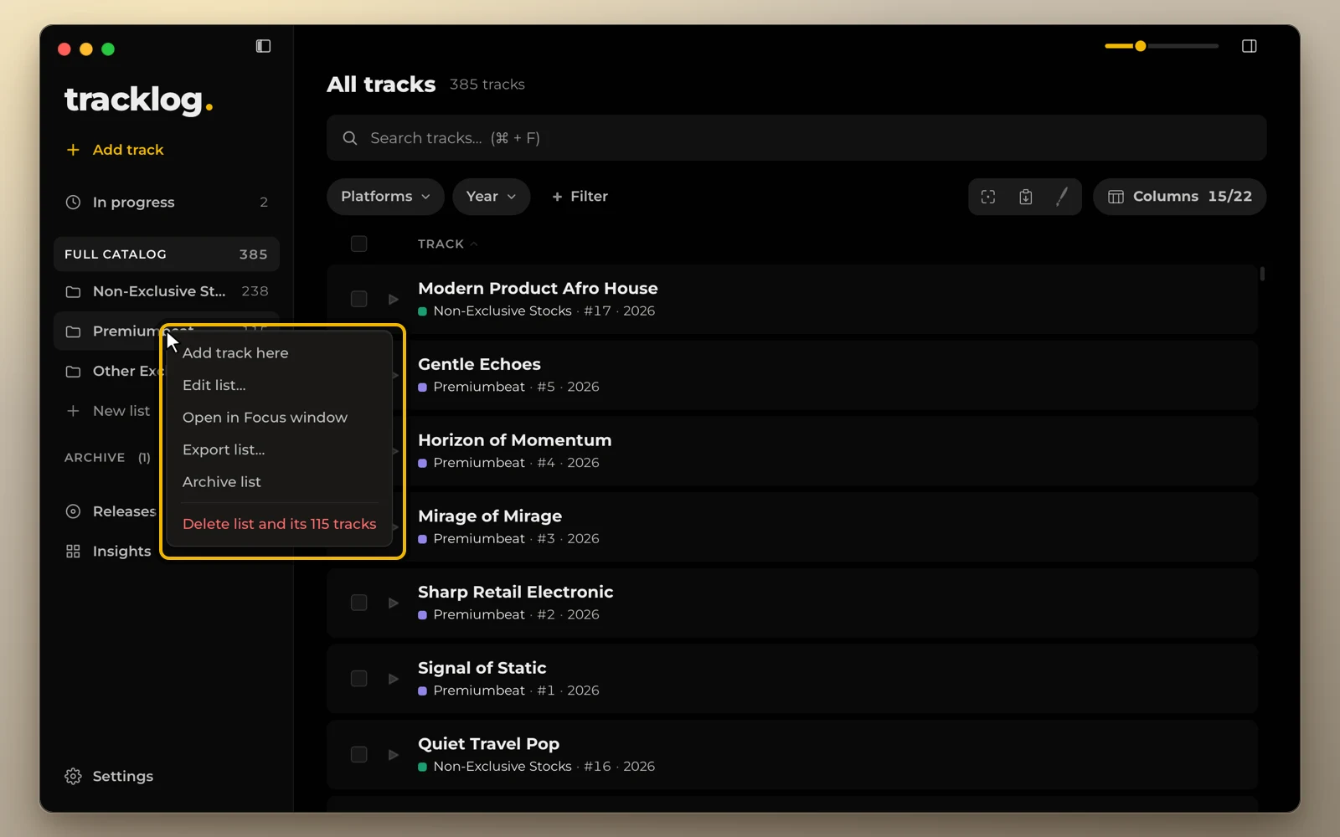Check the Signal of Static checkbox
Screen dimensions: 1340x837
click(x=358, y=679)
